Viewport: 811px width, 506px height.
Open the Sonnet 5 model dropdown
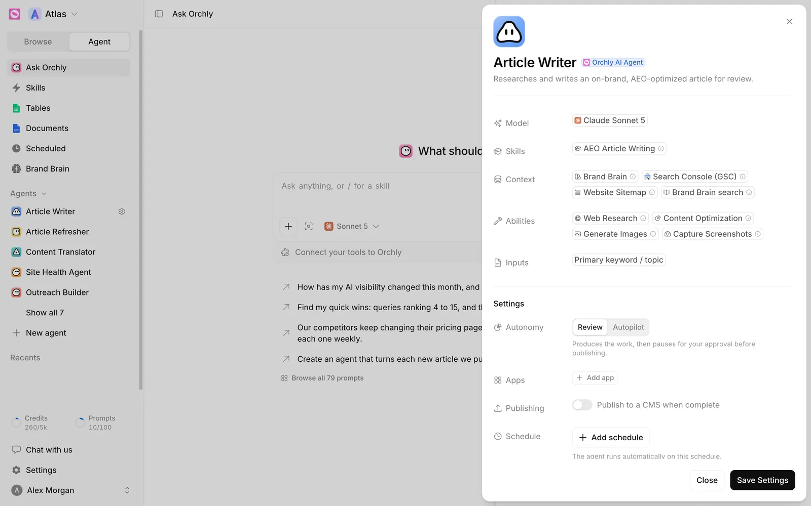352,226
